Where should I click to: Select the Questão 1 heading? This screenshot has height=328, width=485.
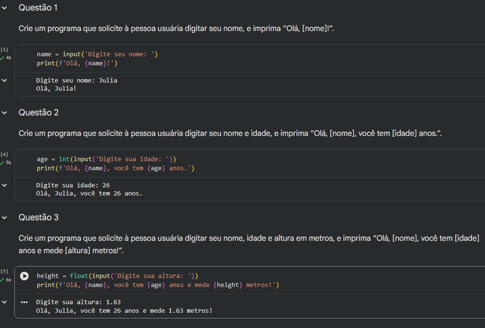[x=38, y=8]
